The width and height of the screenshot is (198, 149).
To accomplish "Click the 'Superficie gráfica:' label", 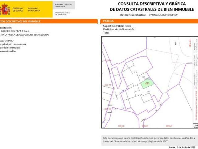I will coord(114,26).
